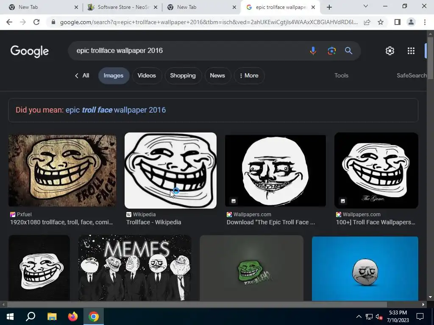Viewport: 434px width, 325px height.
Task: Open a new browser tab with plus button
Action: click(329, 7)
